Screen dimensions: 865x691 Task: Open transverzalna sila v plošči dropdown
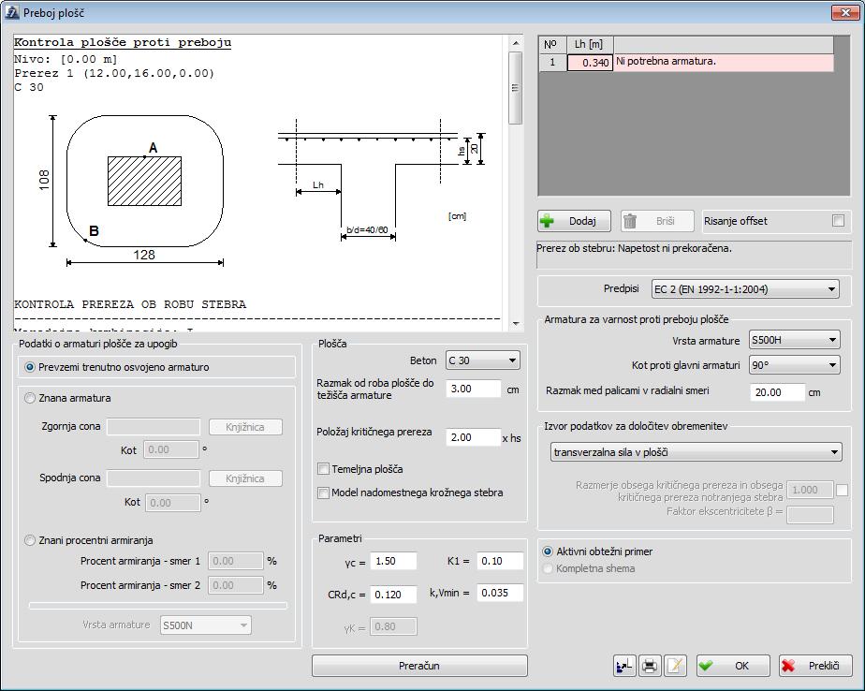point(696,452)
